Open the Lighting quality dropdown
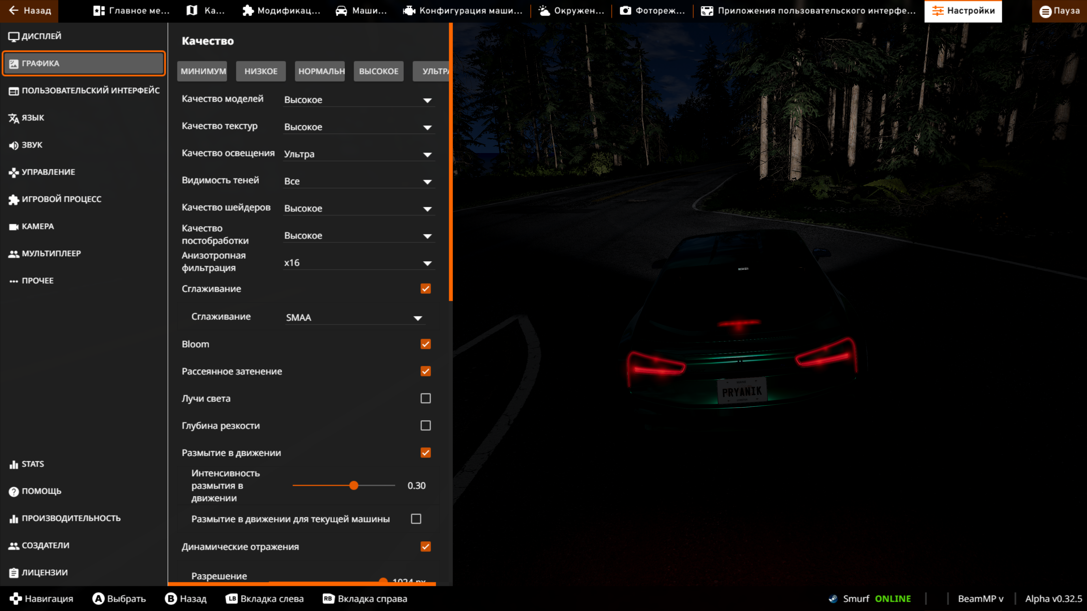 pos(427,155)
